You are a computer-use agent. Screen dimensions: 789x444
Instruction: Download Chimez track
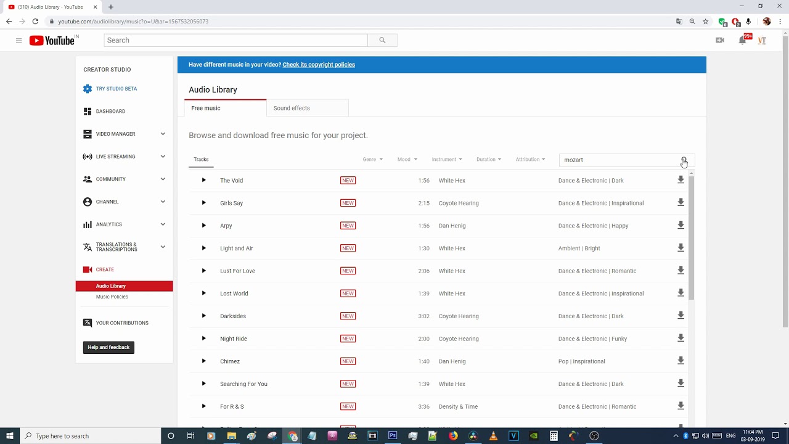click(681, 361)
